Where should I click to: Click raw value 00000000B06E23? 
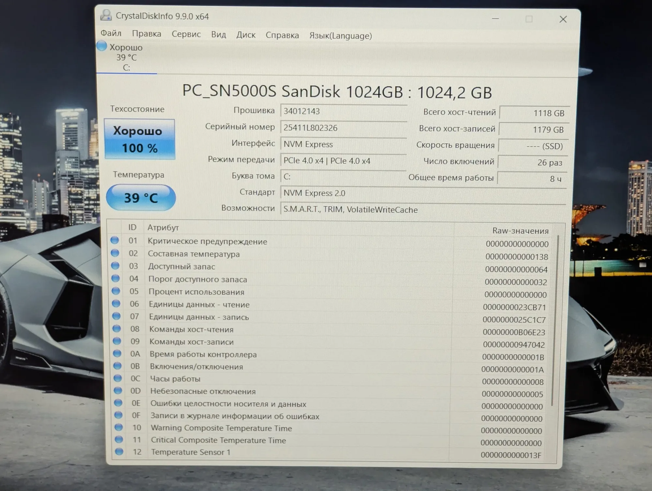514,332
